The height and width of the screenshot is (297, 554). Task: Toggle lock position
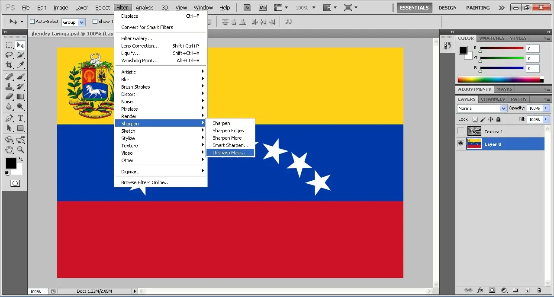(490, 119)
